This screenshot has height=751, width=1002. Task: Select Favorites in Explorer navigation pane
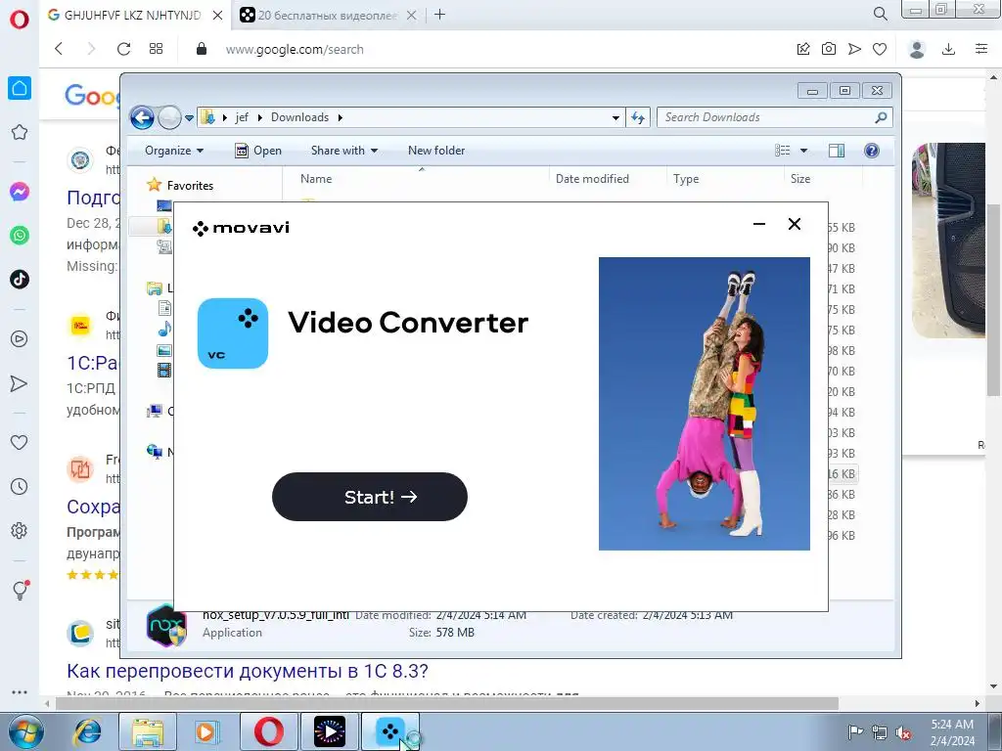190,185
